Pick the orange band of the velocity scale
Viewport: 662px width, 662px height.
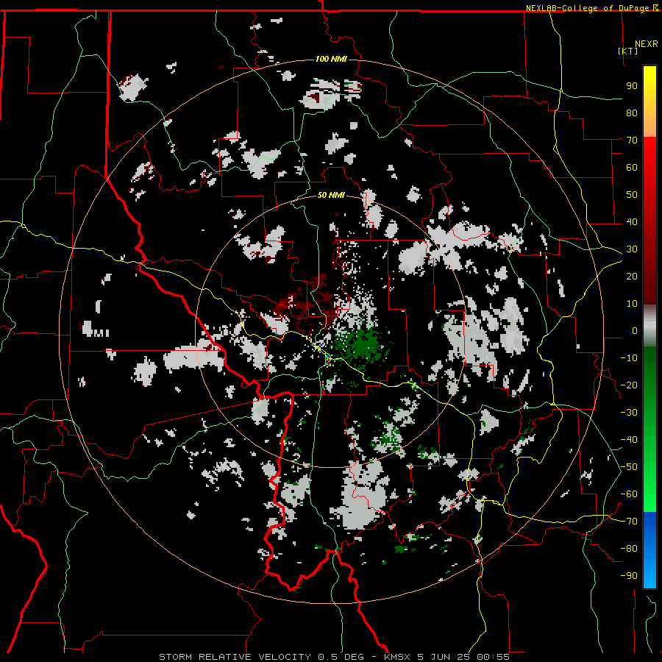649,125
